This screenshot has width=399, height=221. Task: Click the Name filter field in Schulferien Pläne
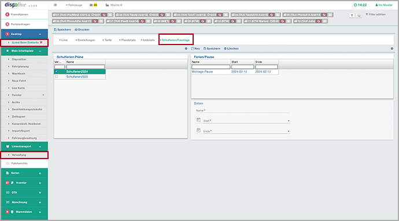click(86, 67)
